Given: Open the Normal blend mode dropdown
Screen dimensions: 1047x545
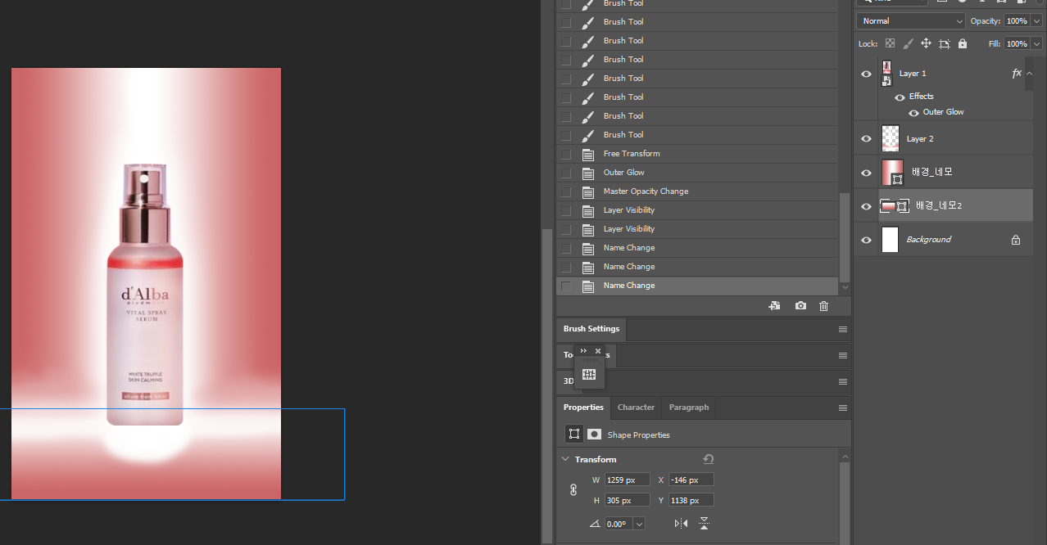Looking at the screenshot, I should click(x=912, y=20).
